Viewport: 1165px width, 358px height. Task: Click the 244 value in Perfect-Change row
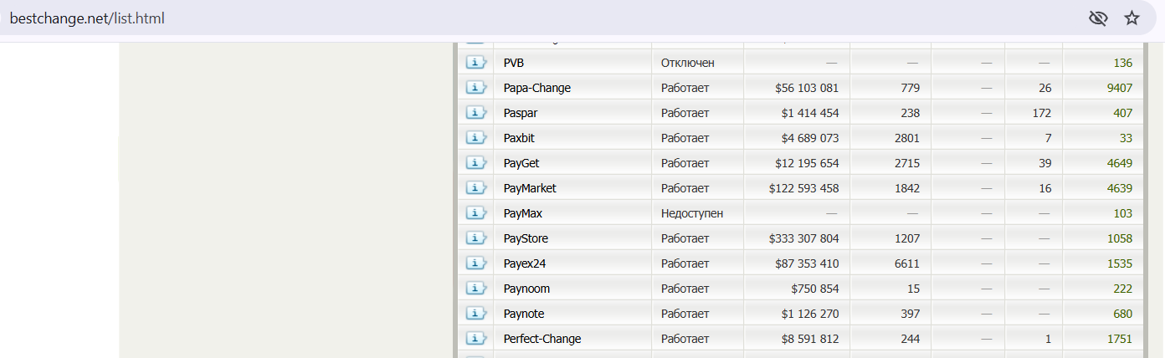click(910, 339)
